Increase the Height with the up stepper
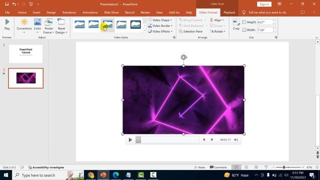Viewport: 320px width, 180px height. pyautogui.click(x=274, y=20)
